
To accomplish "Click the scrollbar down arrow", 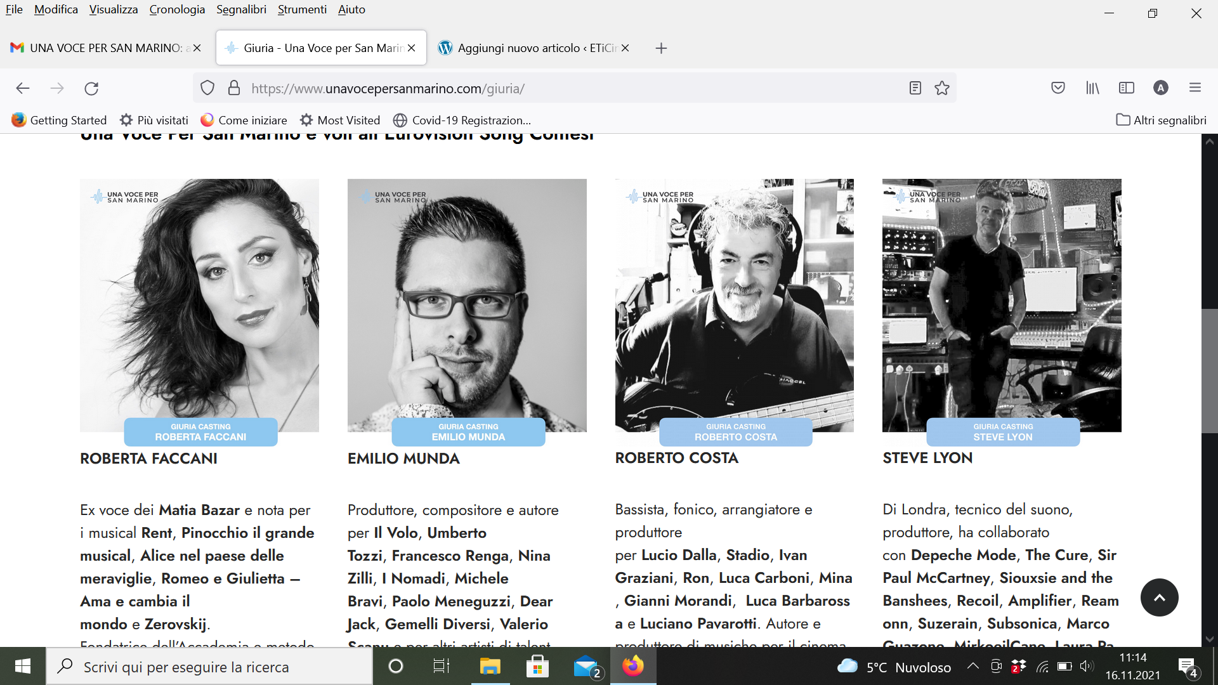I will coord(1209,639).
